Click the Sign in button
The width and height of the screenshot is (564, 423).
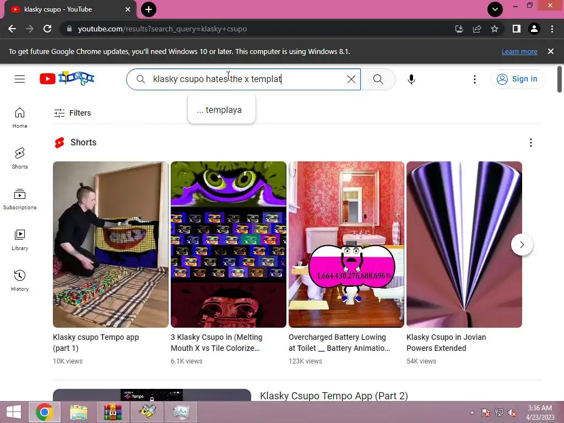tap(518, 79)
